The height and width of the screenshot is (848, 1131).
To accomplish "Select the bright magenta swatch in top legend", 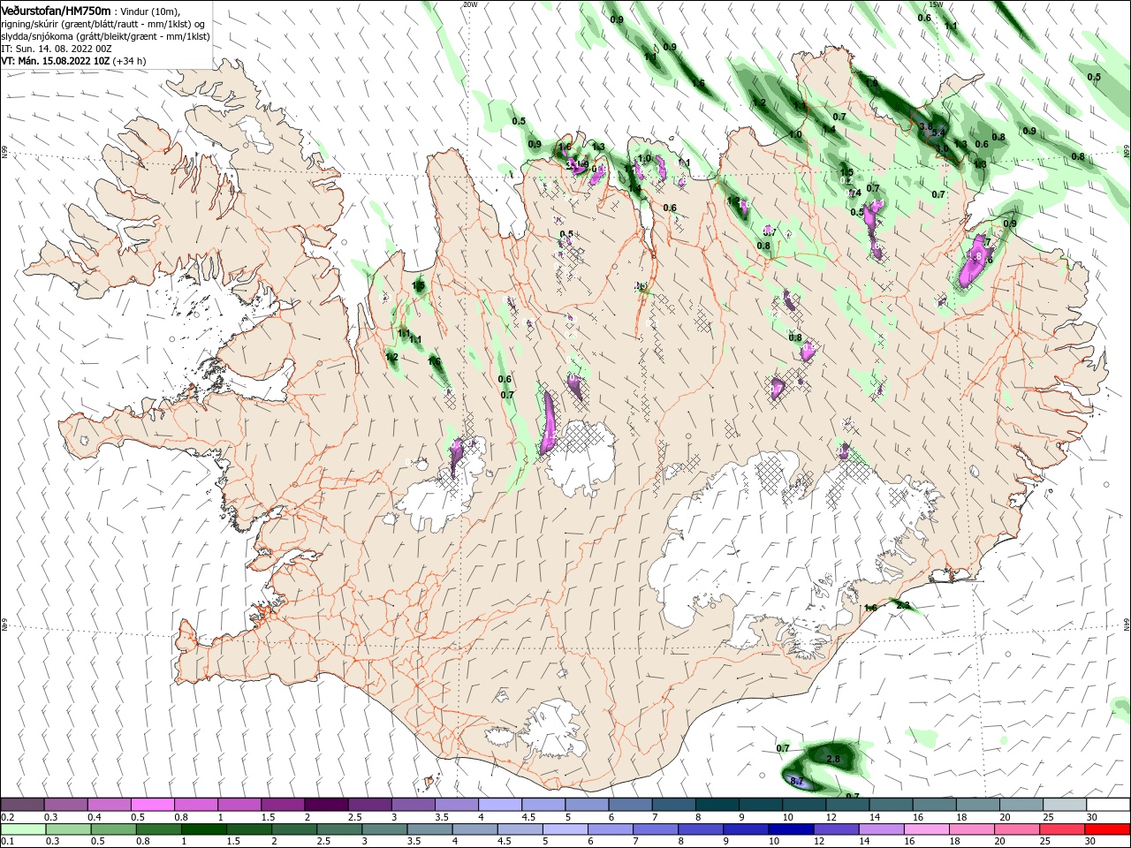I will (152, 805).
